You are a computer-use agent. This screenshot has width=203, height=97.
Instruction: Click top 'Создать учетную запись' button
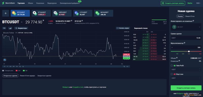(x=173, y=3)
